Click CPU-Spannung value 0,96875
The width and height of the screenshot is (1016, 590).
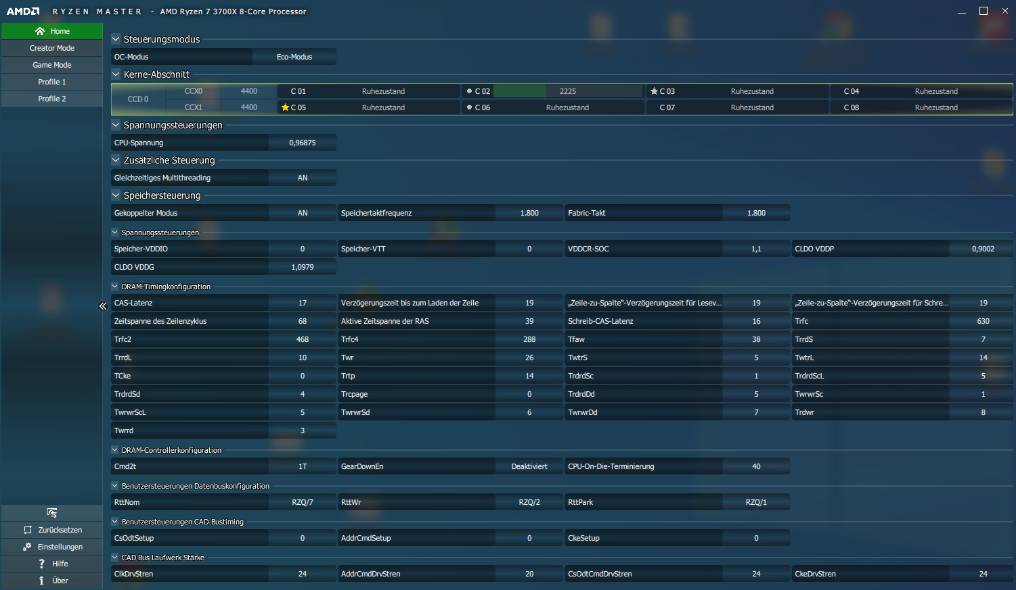pos(303,143)
